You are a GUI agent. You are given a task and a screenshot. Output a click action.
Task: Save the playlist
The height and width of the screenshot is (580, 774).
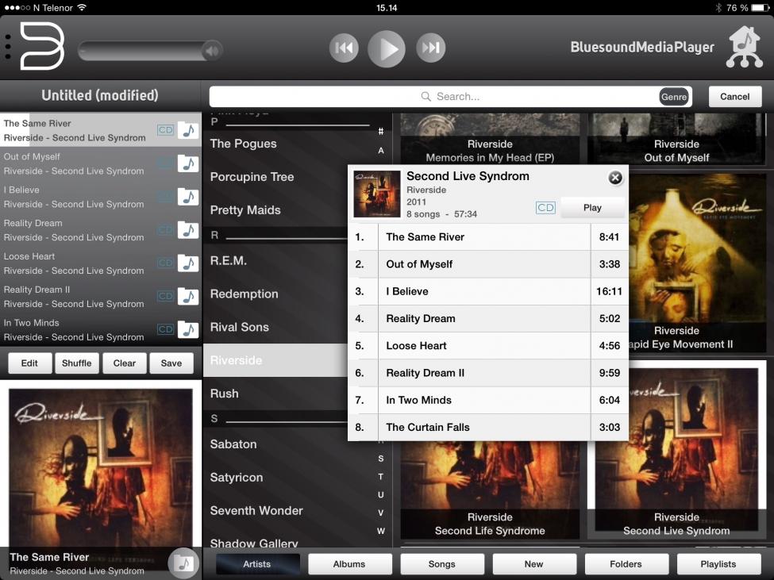[171, 363]
